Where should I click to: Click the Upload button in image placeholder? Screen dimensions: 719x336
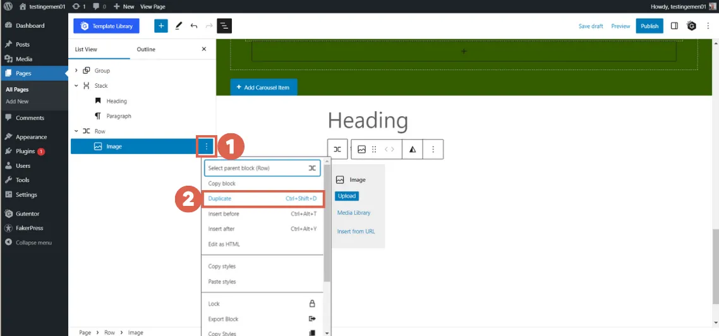[x=347, y=196]
